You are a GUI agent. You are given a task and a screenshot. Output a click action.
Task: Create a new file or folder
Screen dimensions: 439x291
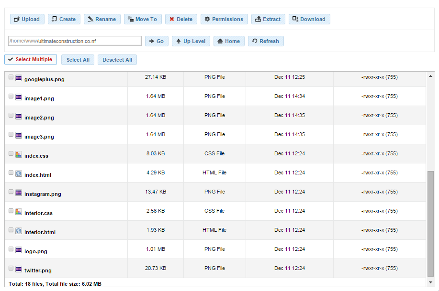tap(64, 19)
